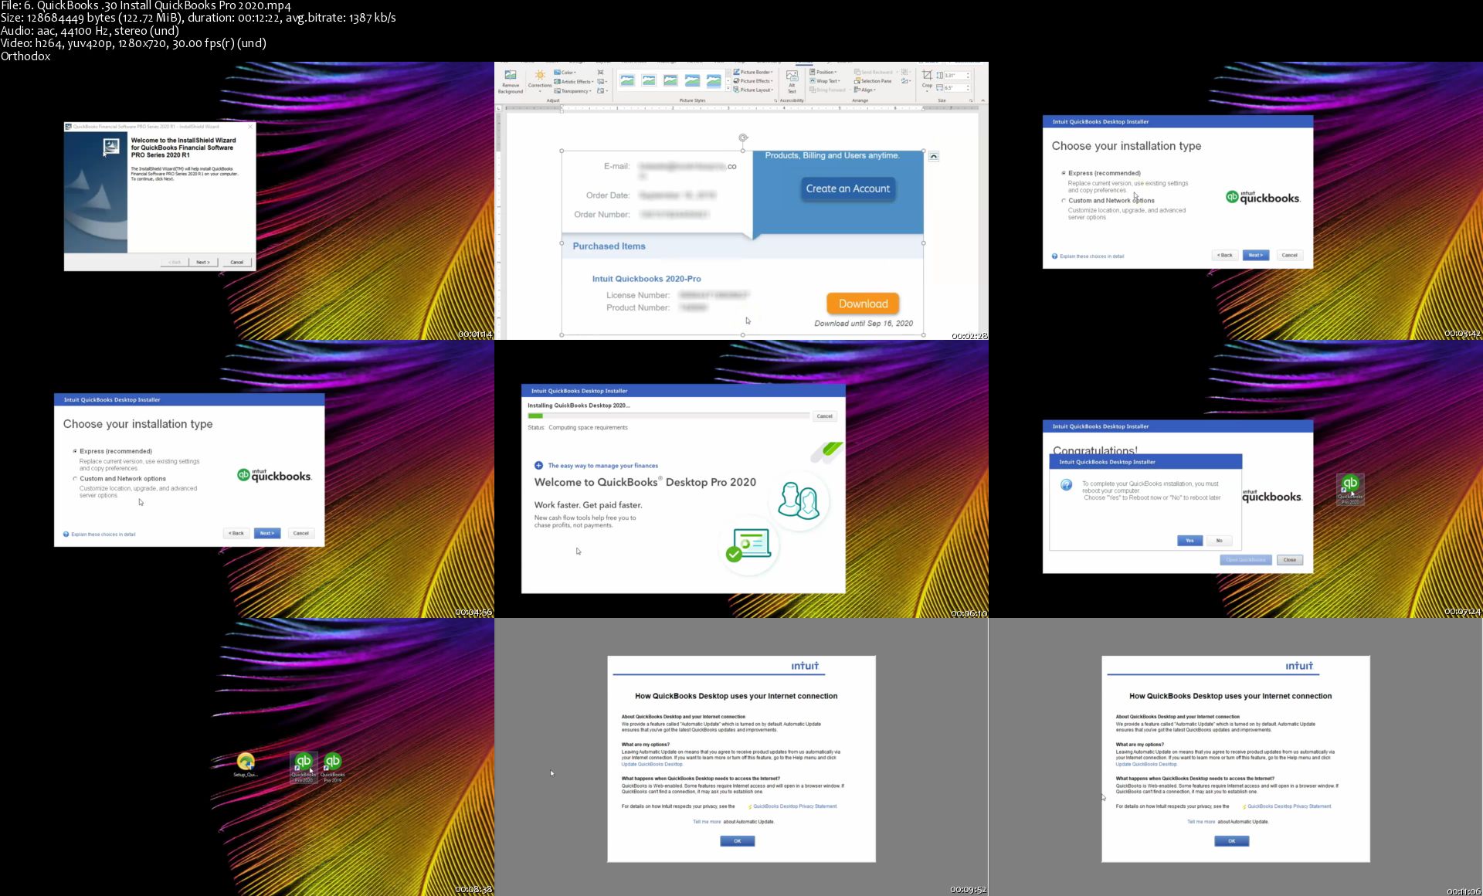Click No to reboot later
This screenshot has height=896, width=1483.
tap(1220, 541)
